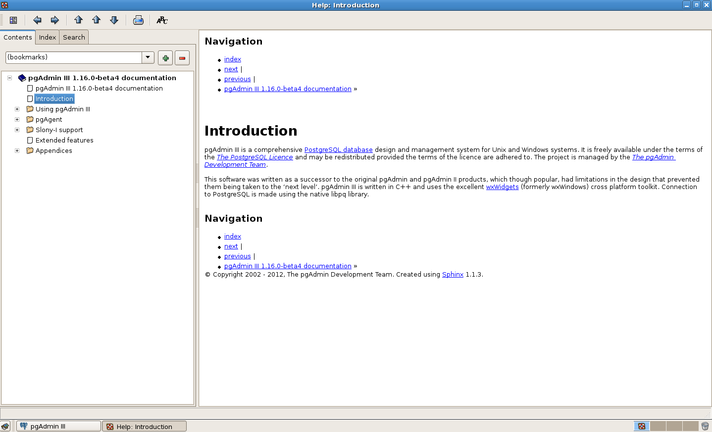Expand the Appendices tree node
The image size is (712, 432).
click(17, 151)
